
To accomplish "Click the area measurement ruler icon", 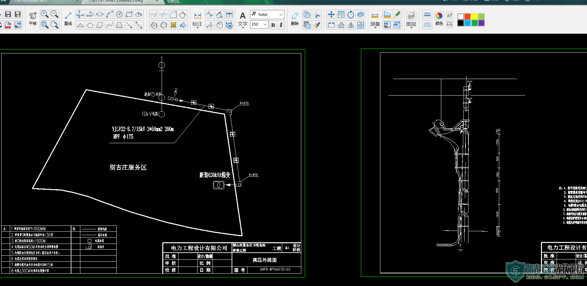I will click(387, 14).
